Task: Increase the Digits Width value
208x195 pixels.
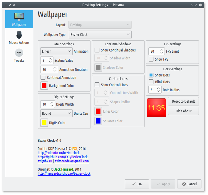Action: click(x=52, y=103)
